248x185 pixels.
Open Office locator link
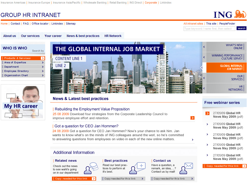coord(40,24)
